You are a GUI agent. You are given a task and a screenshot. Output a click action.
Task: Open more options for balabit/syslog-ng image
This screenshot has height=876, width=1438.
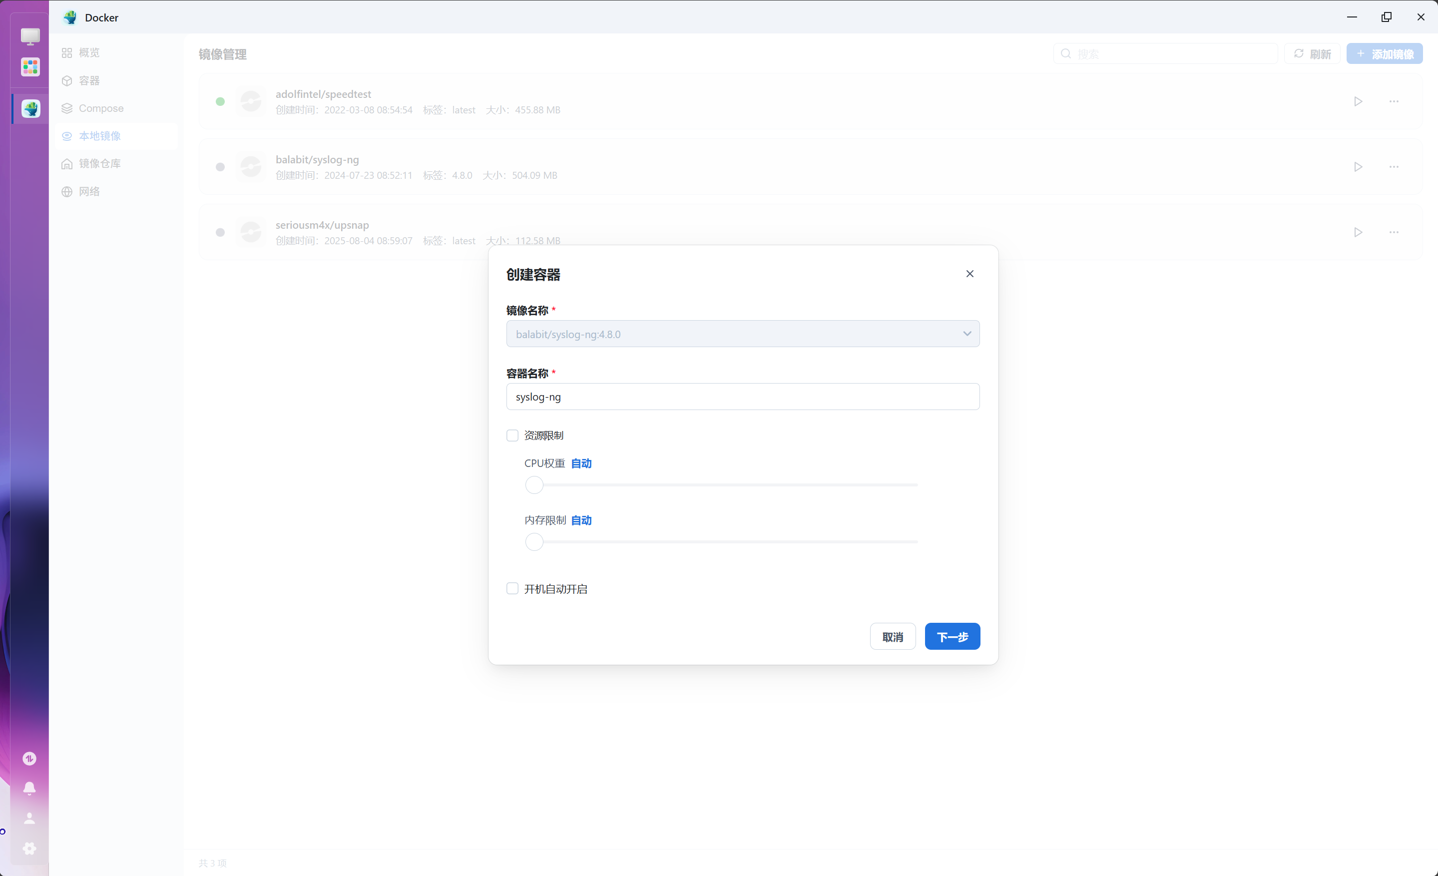(x=1394, y=167)
